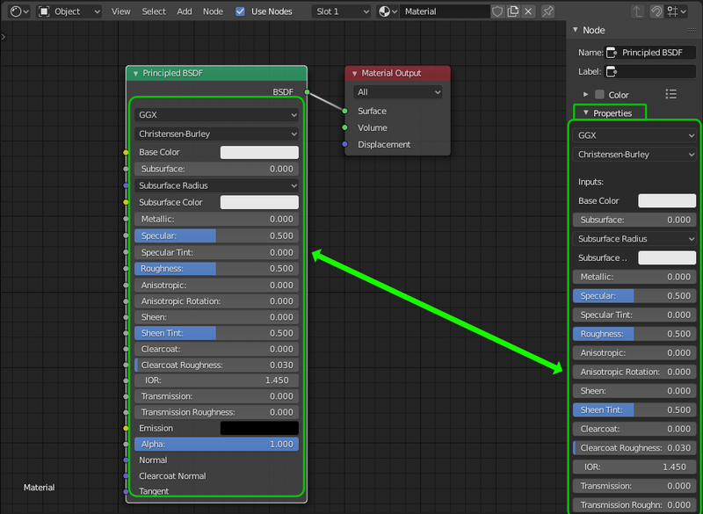This screenshot has height=514, width=703.
Task: Click the Volume input socket
Action: click(x=344, y=127)
